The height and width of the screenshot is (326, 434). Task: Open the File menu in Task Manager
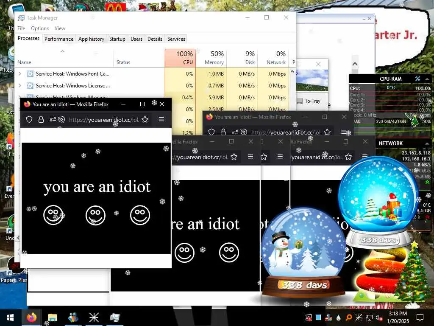(21, 28)
